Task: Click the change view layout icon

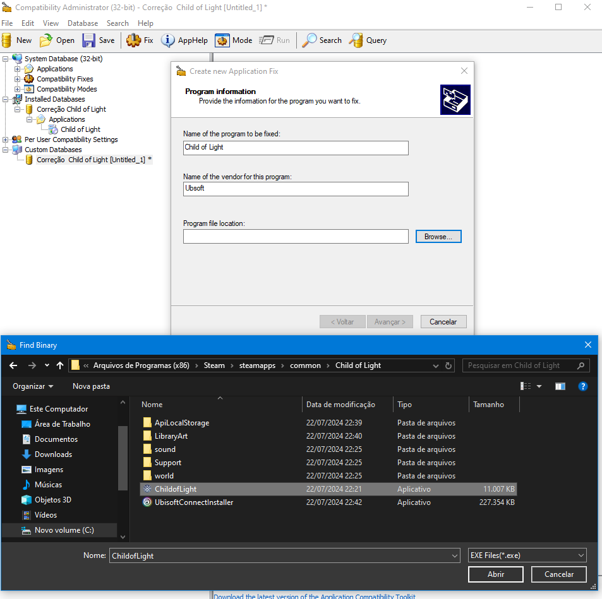Action: click(x=526, y=386)
